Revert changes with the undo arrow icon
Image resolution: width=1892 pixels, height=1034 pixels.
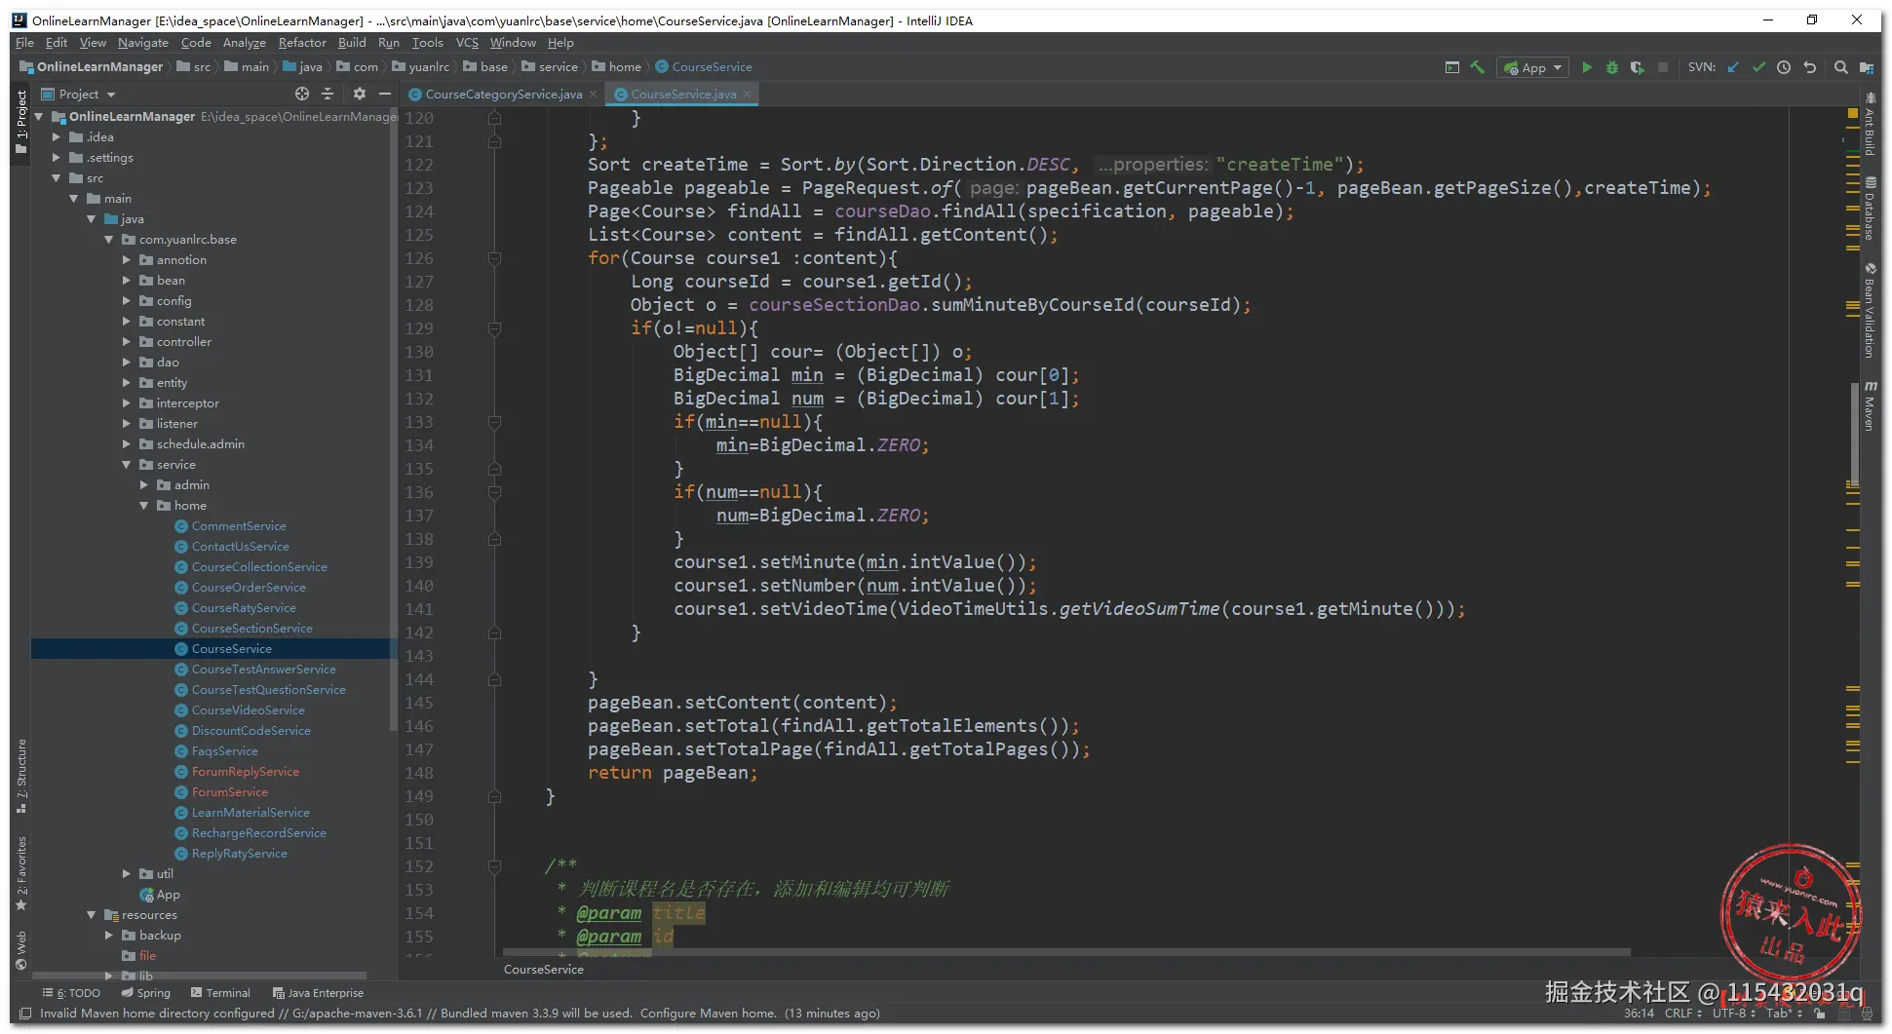1809,67
